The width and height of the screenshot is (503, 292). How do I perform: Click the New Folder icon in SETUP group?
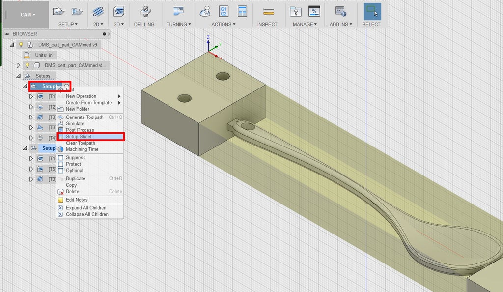click(77, 12)
